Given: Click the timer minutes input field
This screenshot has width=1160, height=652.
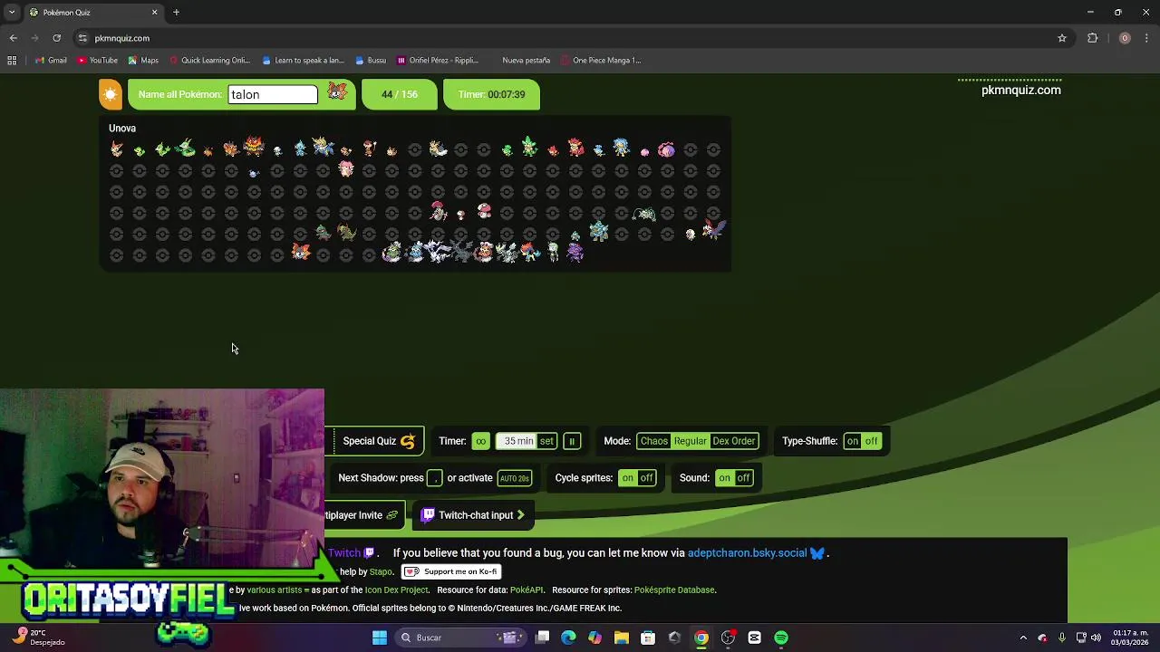Looking at the screenshot, I should coord(517,441).
